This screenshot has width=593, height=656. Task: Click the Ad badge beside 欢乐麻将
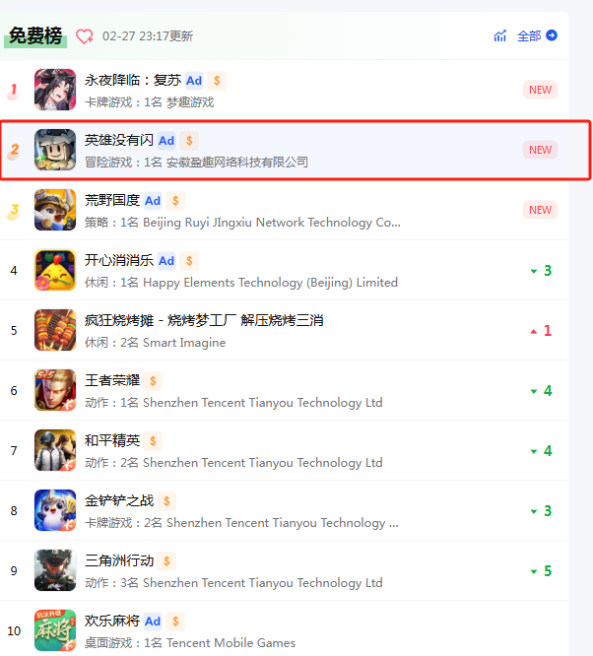tap(153, 622)
